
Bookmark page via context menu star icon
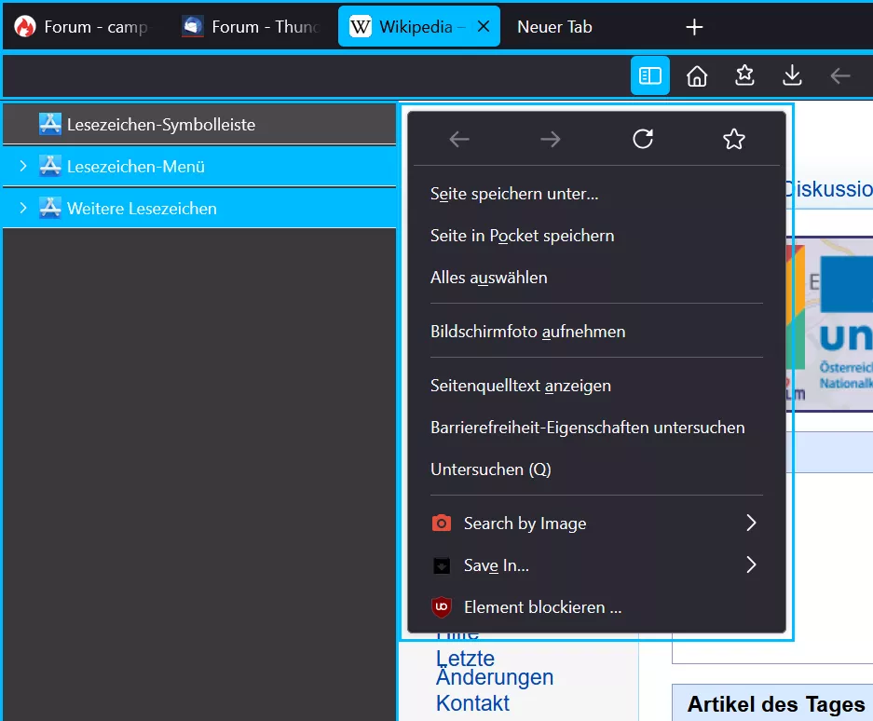tap(734, 139)
